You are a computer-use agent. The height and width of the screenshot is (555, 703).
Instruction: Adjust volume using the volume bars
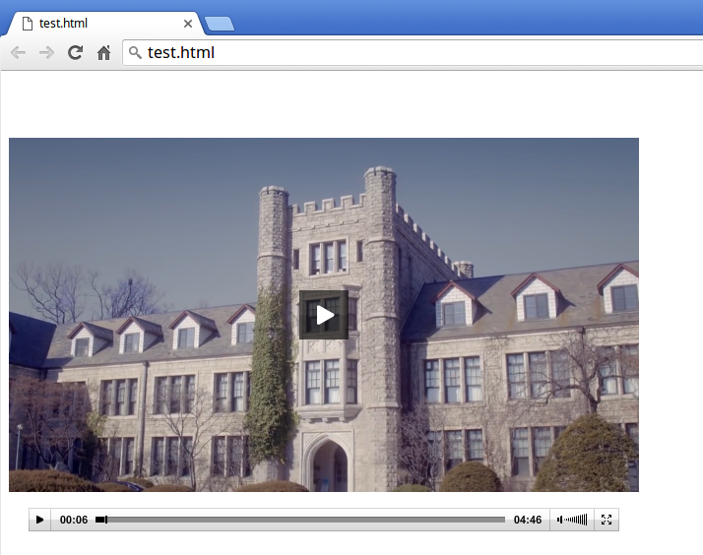coord(576,520)
